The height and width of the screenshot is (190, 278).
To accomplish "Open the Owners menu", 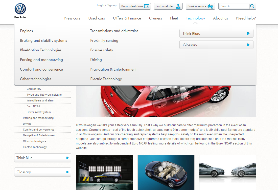I will [x=155, y=18].
